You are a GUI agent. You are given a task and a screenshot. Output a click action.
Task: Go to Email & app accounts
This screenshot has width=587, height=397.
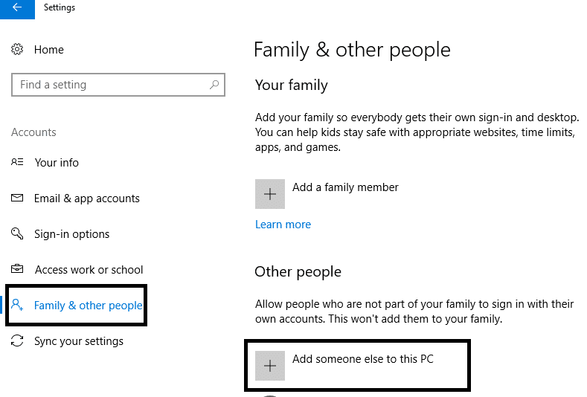[86, 198]
